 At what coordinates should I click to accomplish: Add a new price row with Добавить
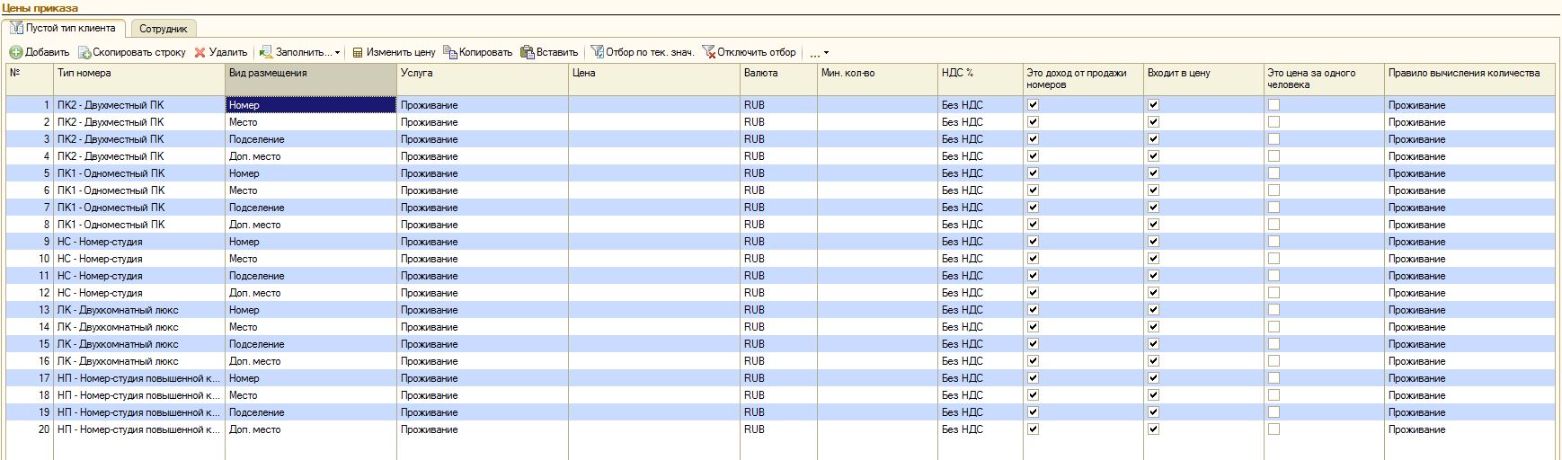coord(40,52)
